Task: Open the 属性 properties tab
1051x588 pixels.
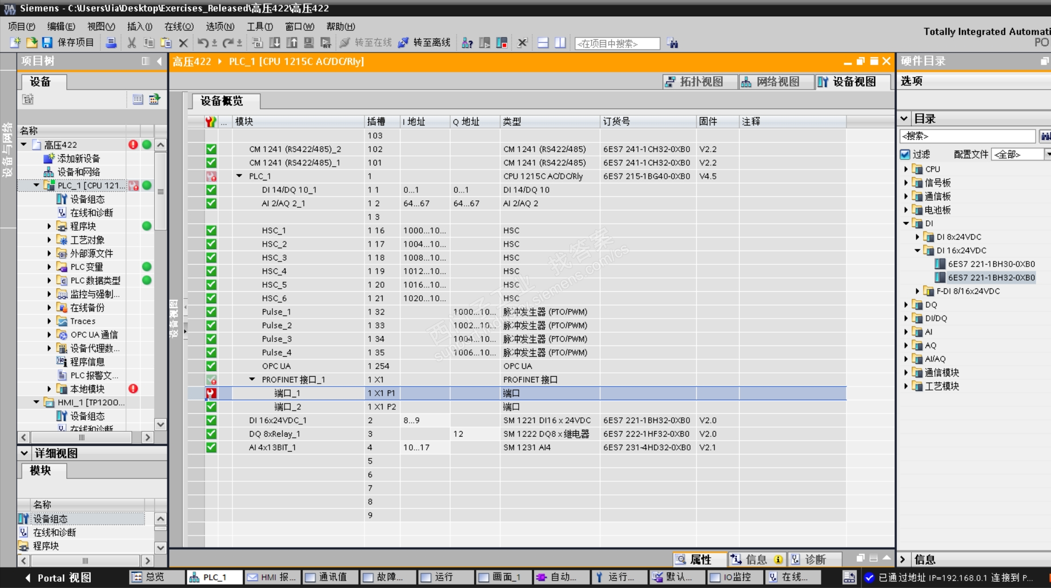Action: pos(700,559)
